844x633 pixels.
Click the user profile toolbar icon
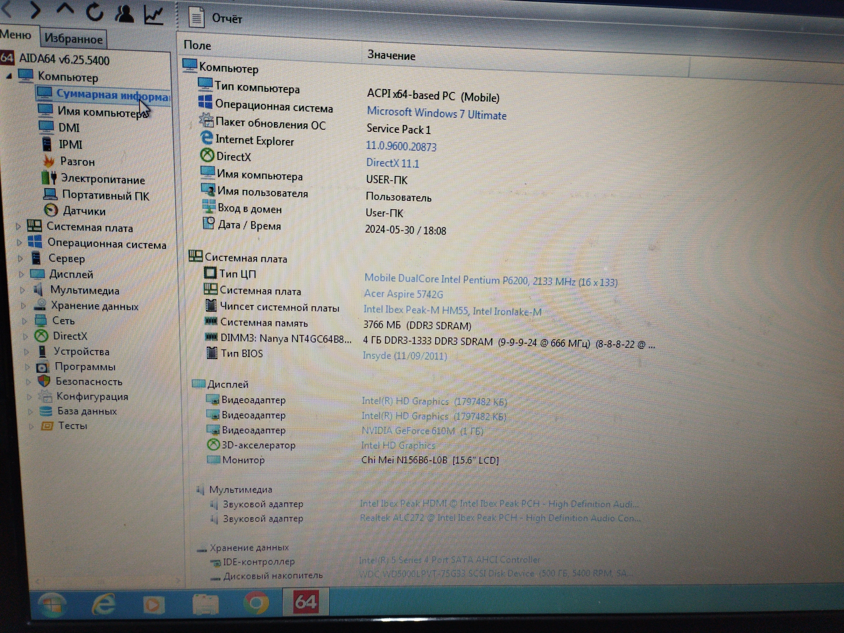pos(124,13)
